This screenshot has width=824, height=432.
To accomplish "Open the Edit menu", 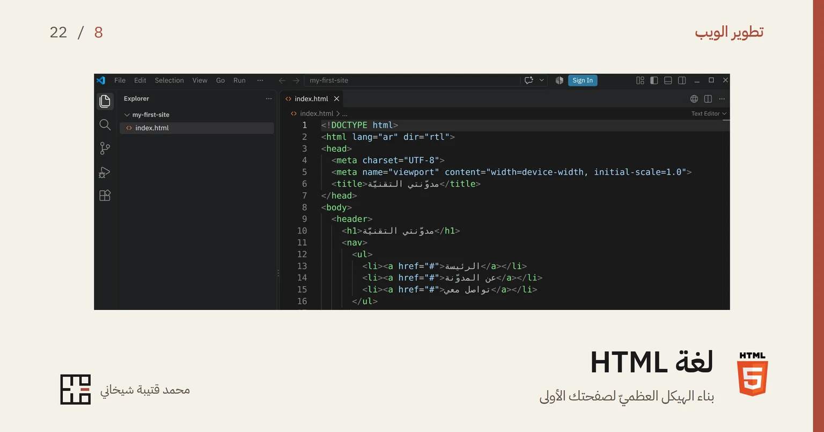I will click(x=141, y=80).
